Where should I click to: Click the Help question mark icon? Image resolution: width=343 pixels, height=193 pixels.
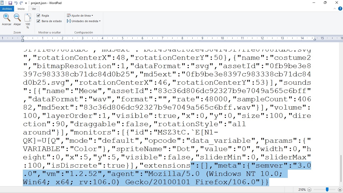[341, 8]
